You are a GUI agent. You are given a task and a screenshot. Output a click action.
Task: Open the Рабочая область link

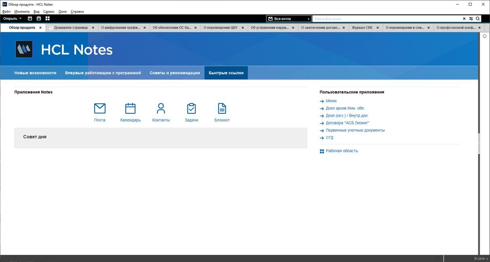pos(342,151)
